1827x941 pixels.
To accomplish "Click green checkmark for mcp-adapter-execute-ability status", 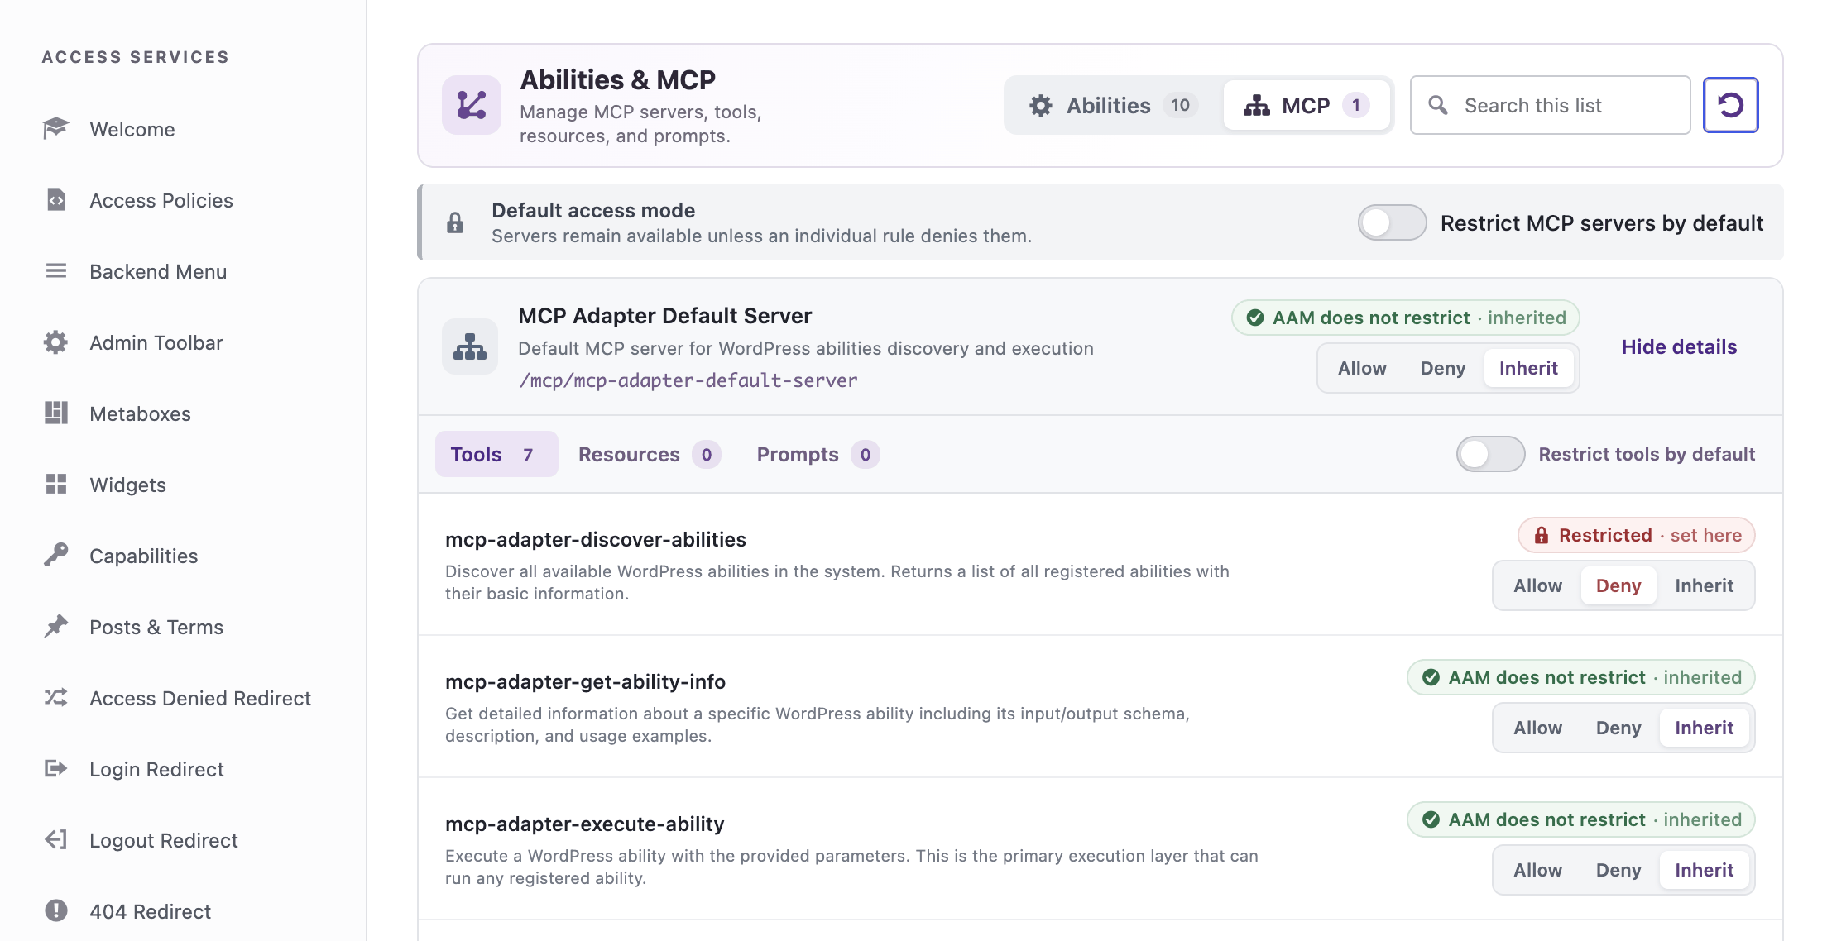I will pos(1431,820).
